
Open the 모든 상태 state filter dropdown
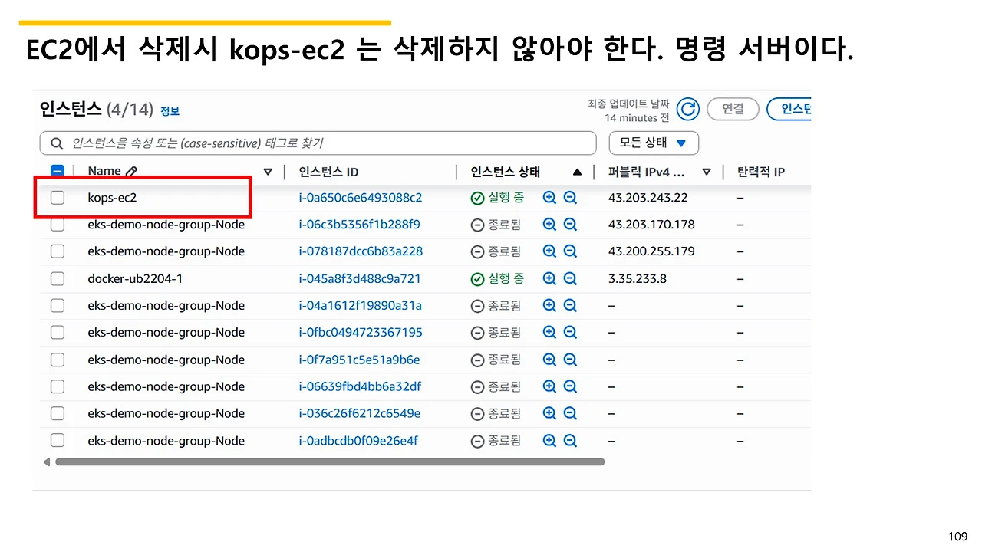tap(654, 143)
